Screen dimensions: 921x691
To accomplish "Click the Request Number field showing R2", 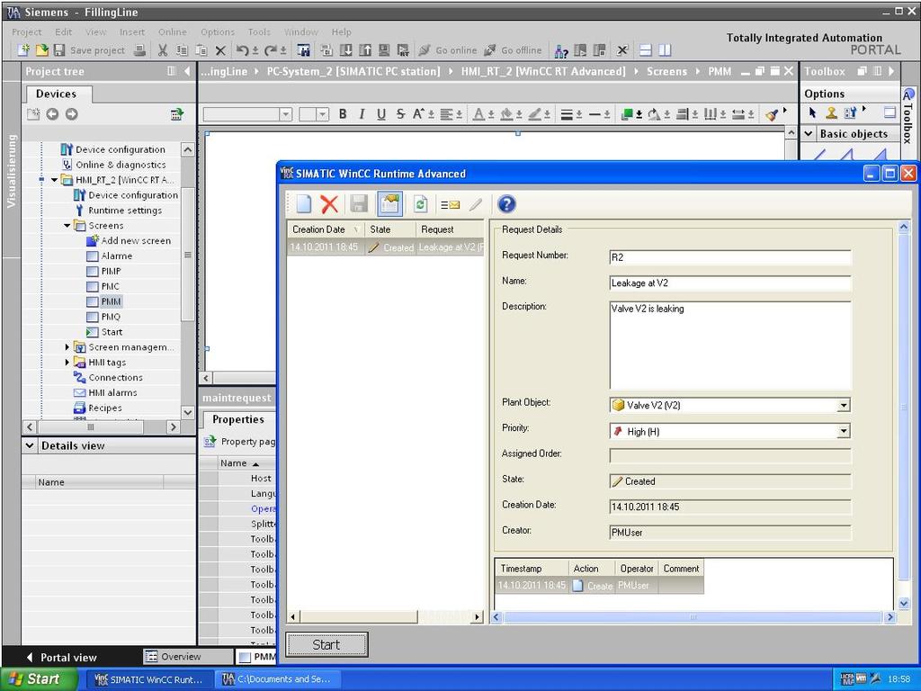I will click(x=730, y=257).
